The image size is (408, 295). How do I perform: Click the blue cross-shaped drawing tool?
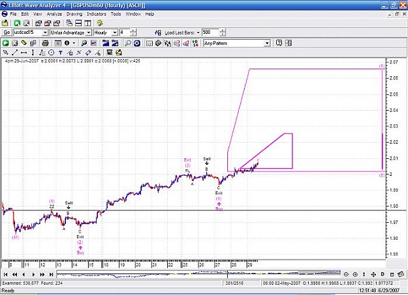(x=79, y=53)
